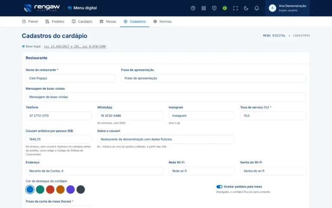
Task: Click the WhatsApp input field
Action: (130, 116)
